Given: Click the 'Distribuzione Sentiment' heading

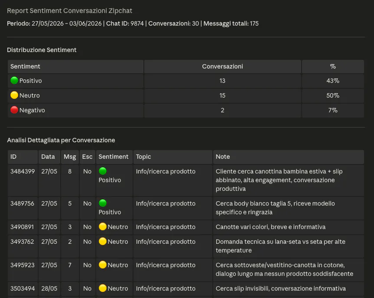Looking at the screenshot, I should pos(42,50).
